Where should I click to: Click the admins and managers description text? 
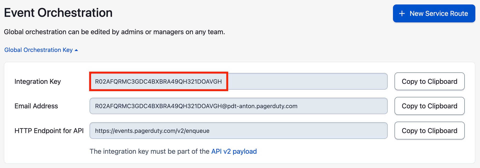(x=114, y=32)
